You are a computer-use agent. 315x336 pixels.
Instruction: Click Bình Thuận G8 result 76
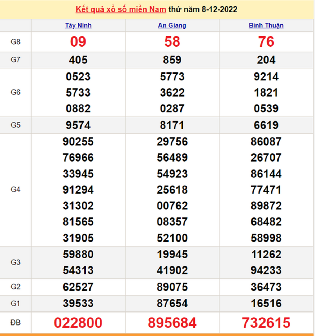[266, 42]
